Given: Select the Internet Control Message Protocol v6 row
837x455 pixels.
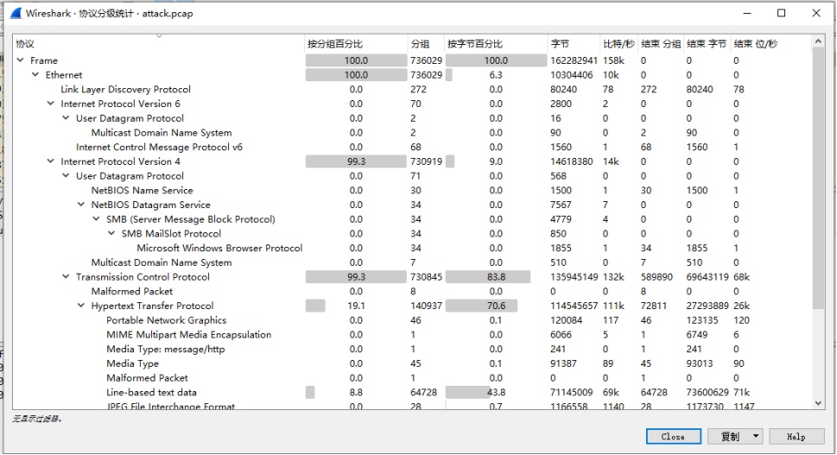Looking at the screenshot, I should pos(412,147).
